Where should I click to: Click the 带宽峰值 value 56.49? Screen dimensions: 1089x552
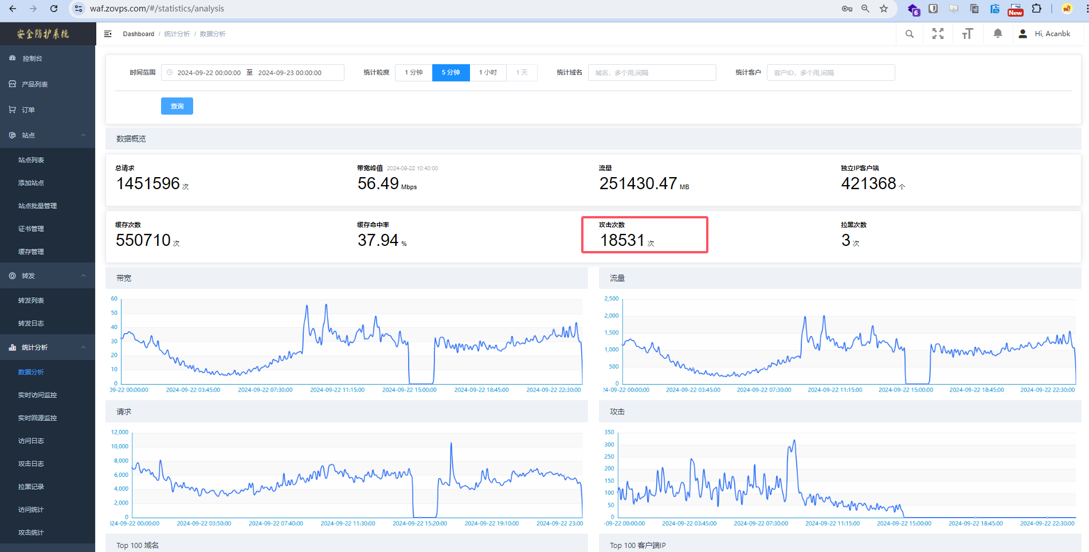click(x=378, y=183)
